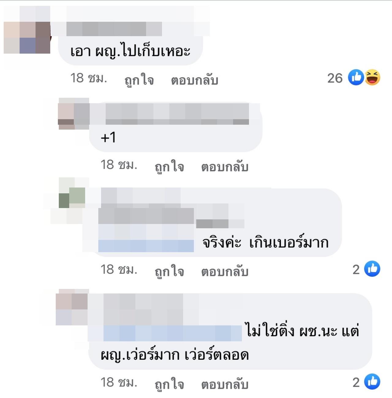Like the comment เอา ผญ.ไปเก็บเหอะ
Screen dimensions: 392x398
pos(139,80)
